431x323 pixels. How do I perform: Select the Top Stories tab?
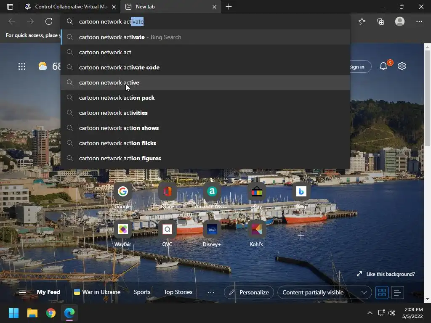point(178,292)
